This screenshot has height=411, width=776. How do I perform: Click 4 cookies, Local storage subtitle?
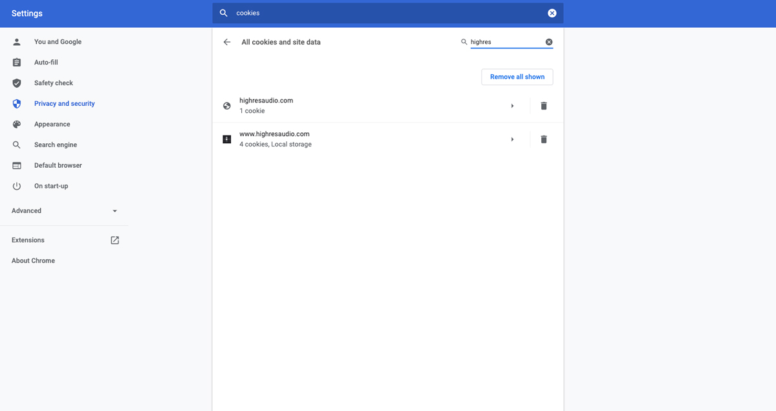[275, 145]
